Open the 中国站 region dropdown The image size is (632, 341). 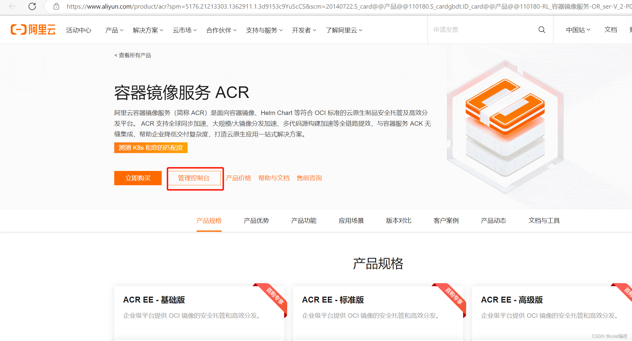pyautogui.click(x=578, y=30)
